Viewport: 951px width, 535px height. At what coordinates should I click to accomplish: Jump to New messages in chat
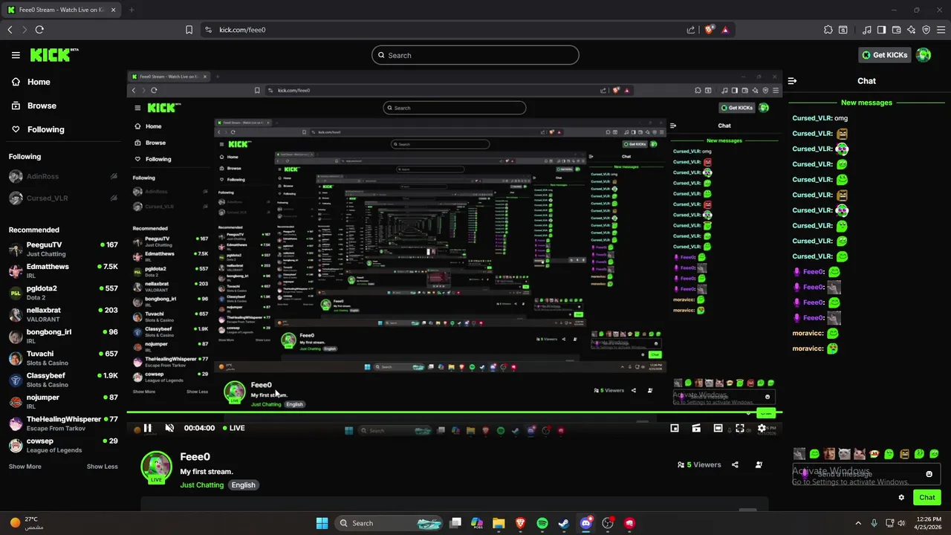(x=866, y=103)
